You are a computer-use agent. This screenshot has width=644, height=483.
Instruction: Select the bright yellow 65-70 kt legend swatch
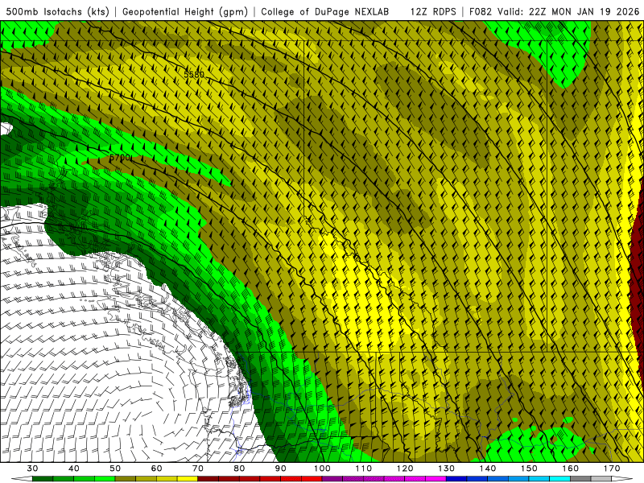click(188, 479)
